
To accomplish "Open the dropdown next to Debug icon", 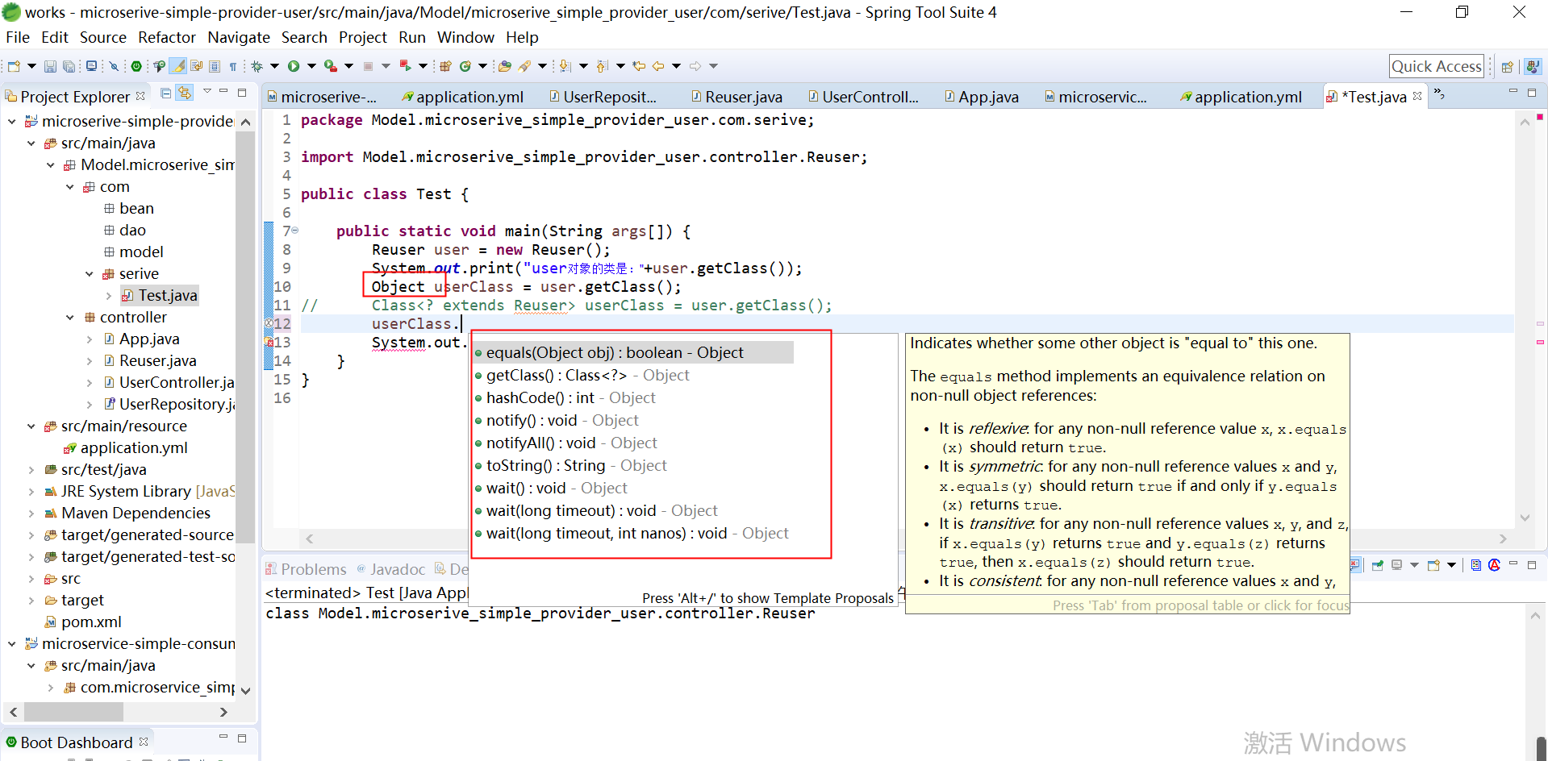I will [274, 66].
